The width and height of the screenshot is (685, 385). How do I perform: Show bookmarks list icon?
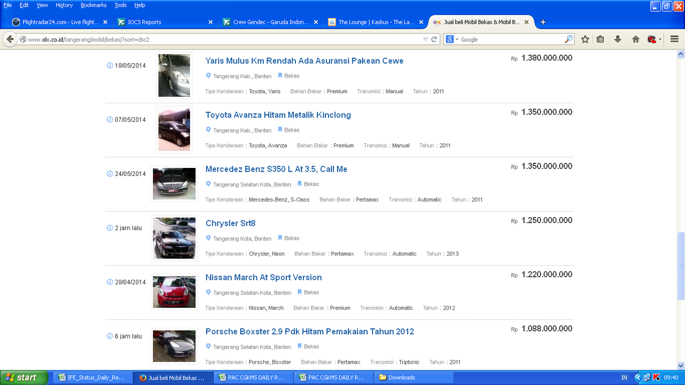[x=600, y=39]
